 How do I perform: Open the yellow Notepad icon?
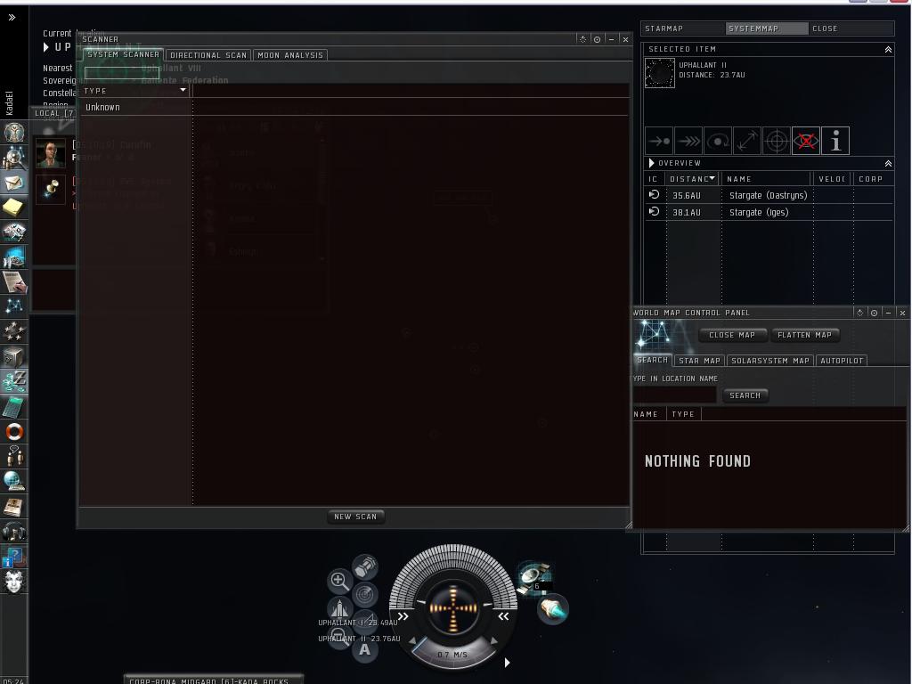14,207
